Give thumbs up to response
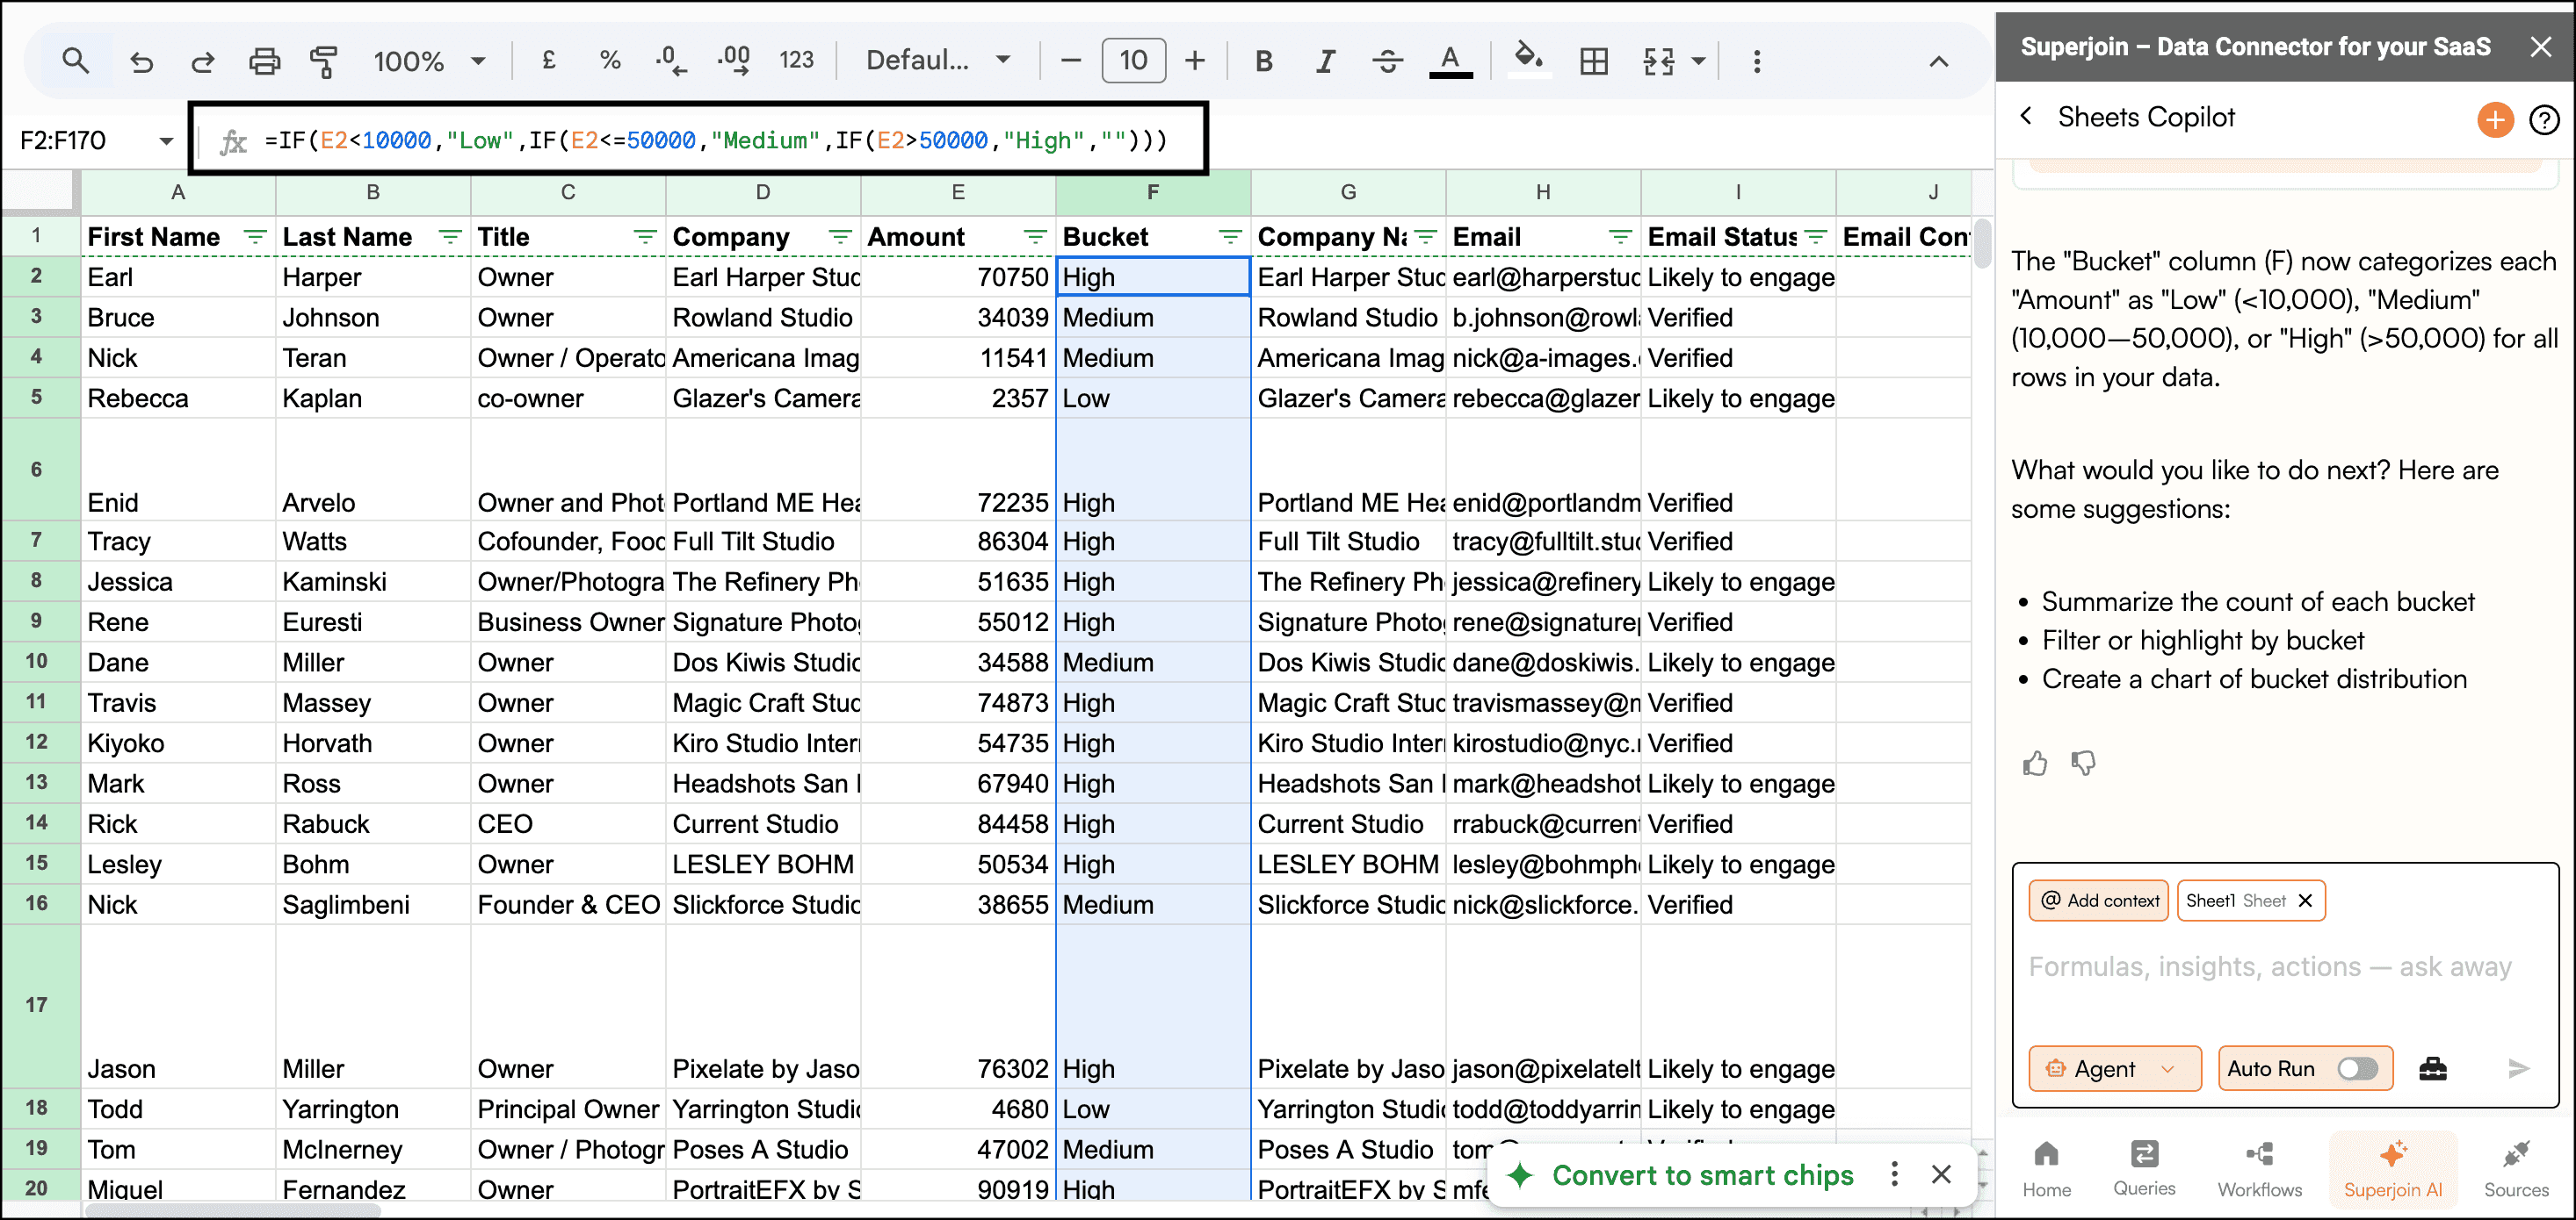This screenshot has width=2576, height=1220. tap(2035, 764)
